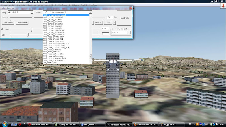The width and height of the screenshot is (226, 127).
Task: Select SCO_genbldg_skywhitesm in model list
Action: tap(66, 32)
